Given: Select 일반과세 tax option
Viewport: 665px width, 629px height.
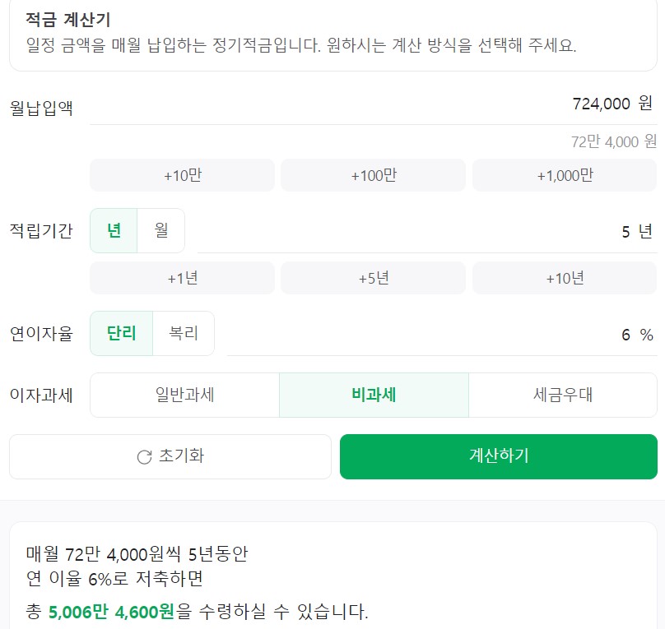Looking at the screenshot, I should click(185, 395).
